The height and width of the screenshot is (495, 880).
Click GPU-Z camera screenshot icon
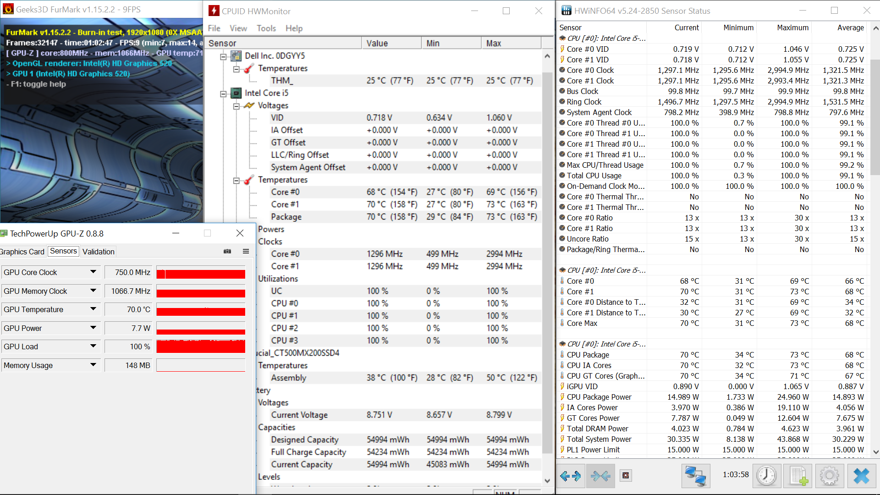click(x=227, y=251)
